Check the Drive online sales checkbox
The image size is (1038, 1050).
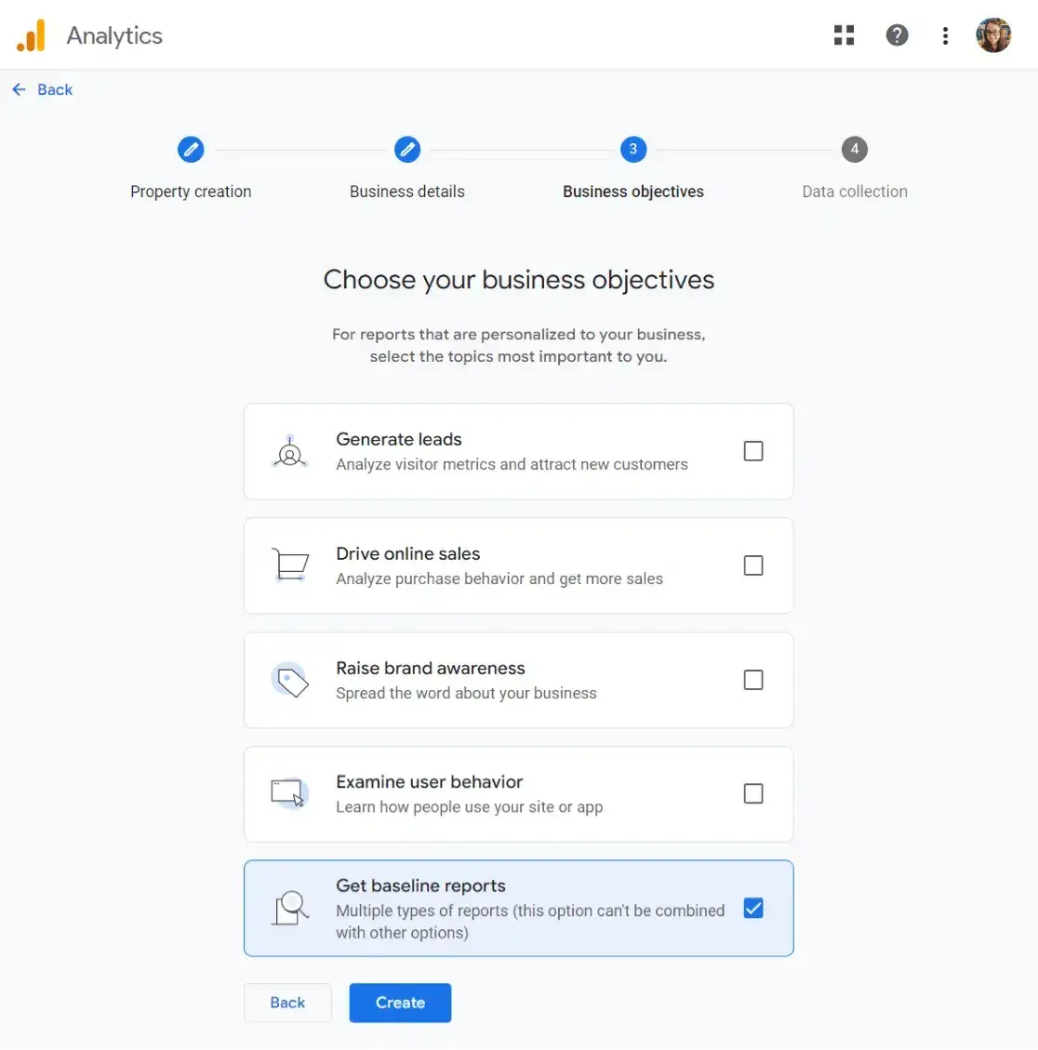753,565
